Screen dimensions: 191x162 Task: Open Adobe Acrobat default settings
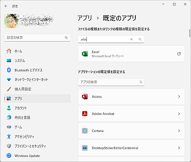click(131, 114)
